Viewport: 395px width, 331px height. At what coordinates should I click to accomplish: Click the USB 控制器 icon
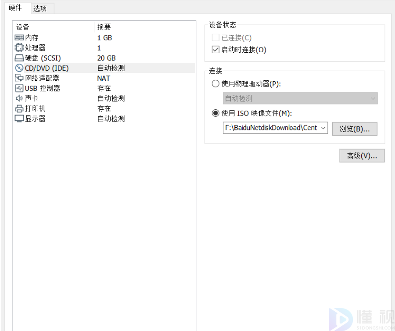click(19, 88)
